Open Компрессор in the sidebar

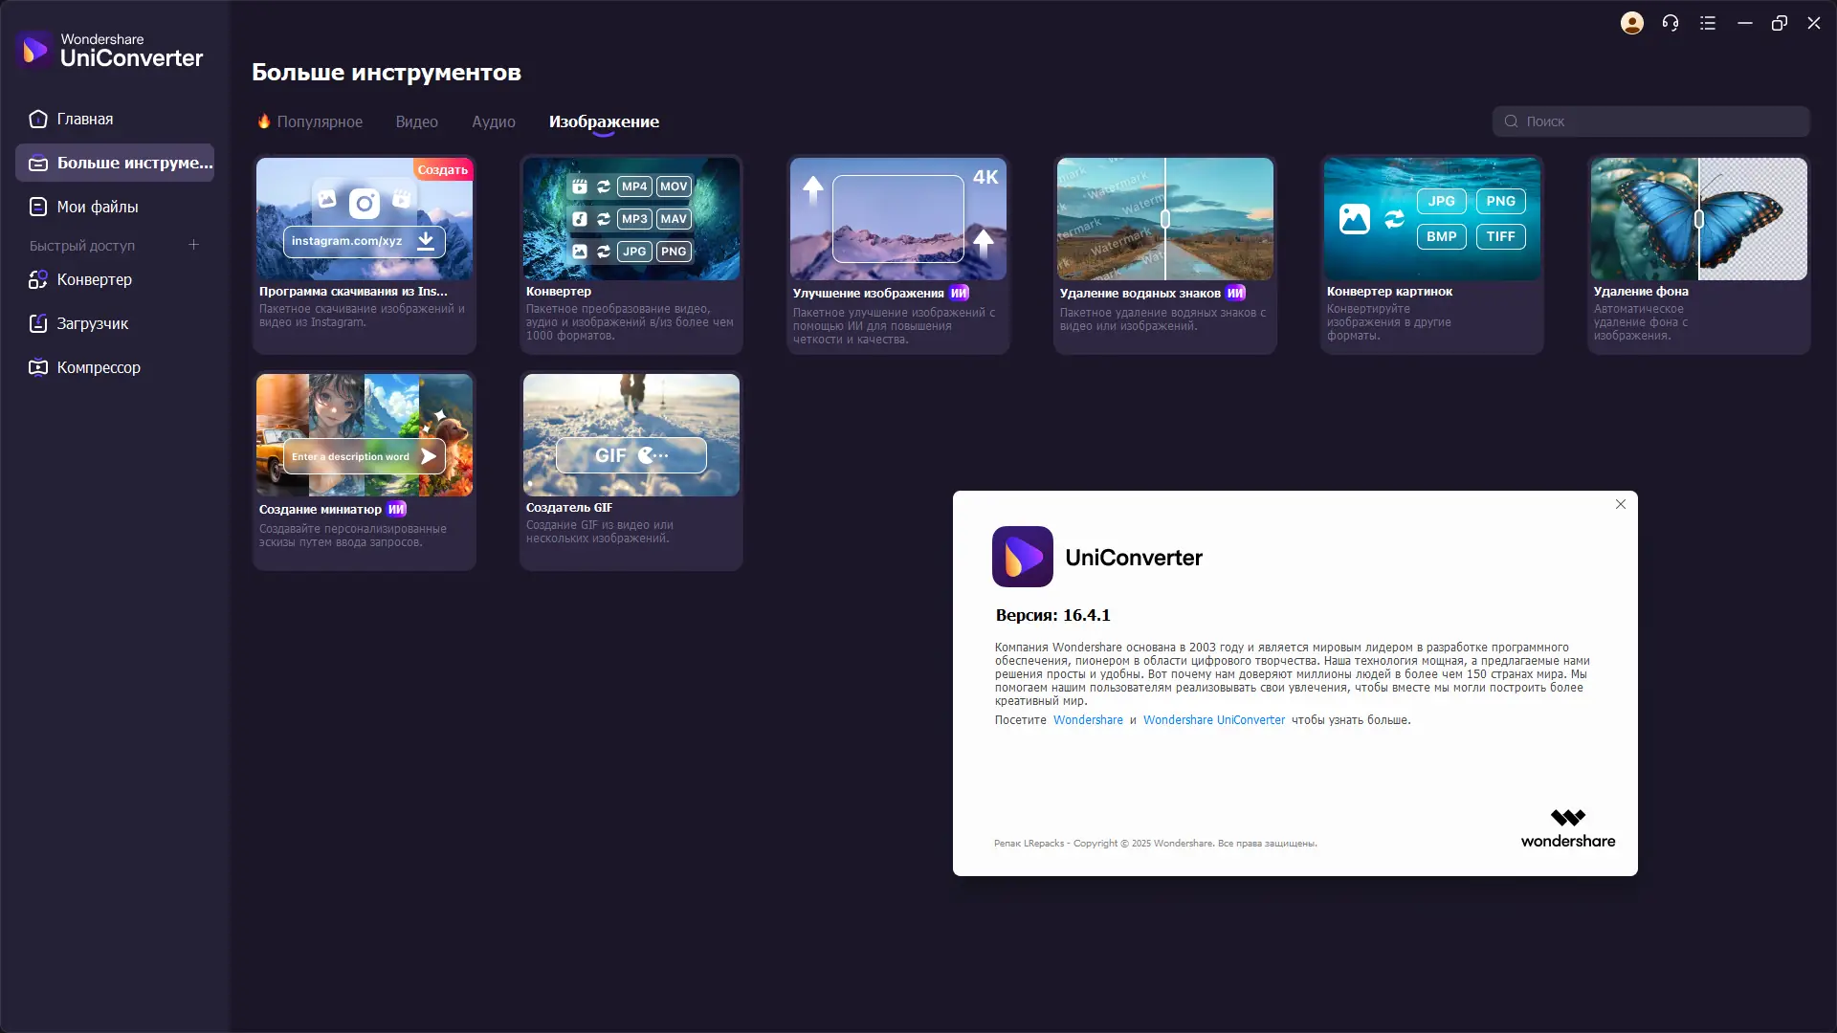(98, 367)
